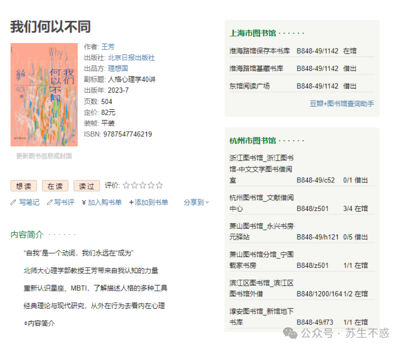Click the 写笔记 link
Viewport: 402px width, 349px height.
(29, 202)
